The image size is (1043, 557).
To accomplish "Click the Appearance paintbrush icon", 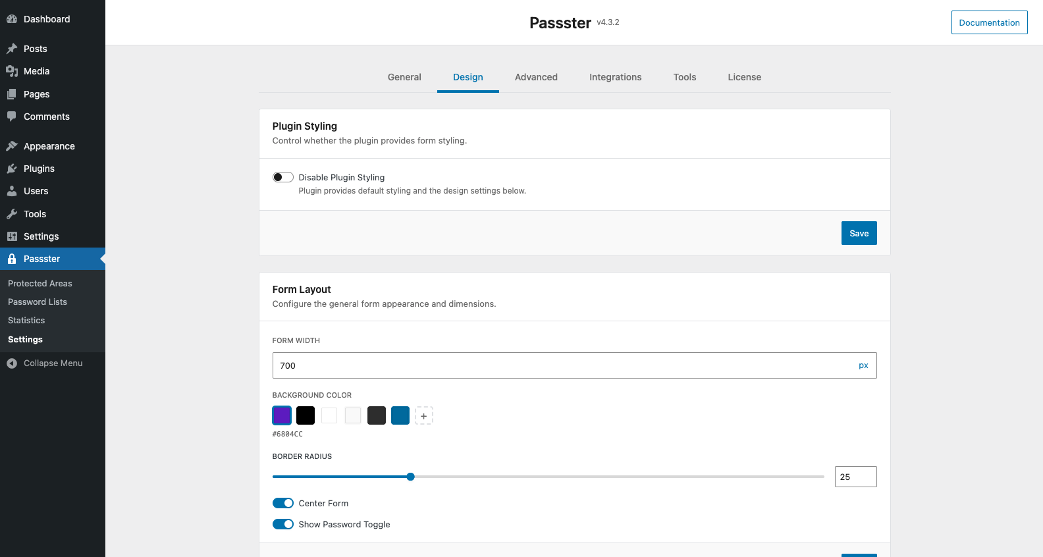I will tap(12, 146).
